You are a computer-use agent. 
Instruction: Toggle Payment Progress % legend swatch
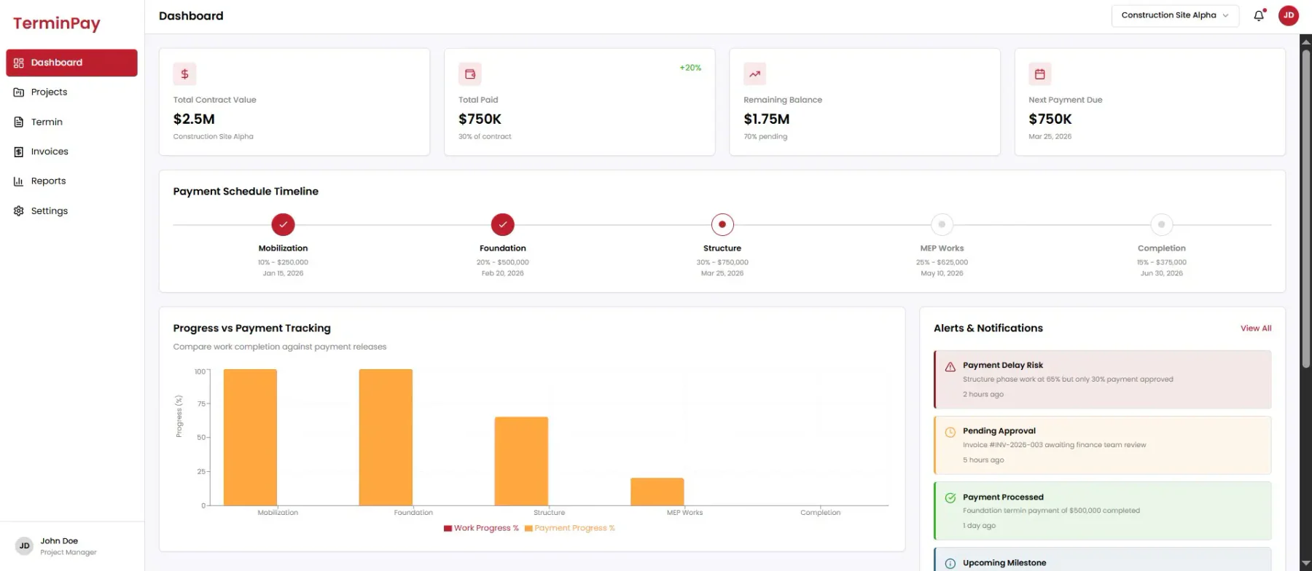pos(528,529)
